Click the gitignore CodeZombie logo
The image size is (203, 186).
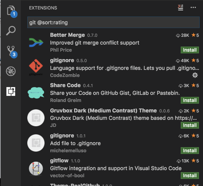pos(36,68)
